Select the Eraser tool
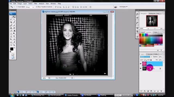 tap(11, 31)
